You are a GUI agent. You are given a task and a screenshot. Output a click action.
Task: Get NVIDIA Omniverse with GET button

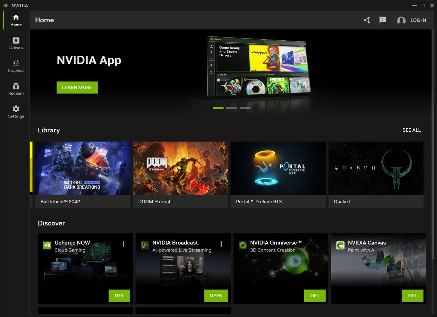314,296
